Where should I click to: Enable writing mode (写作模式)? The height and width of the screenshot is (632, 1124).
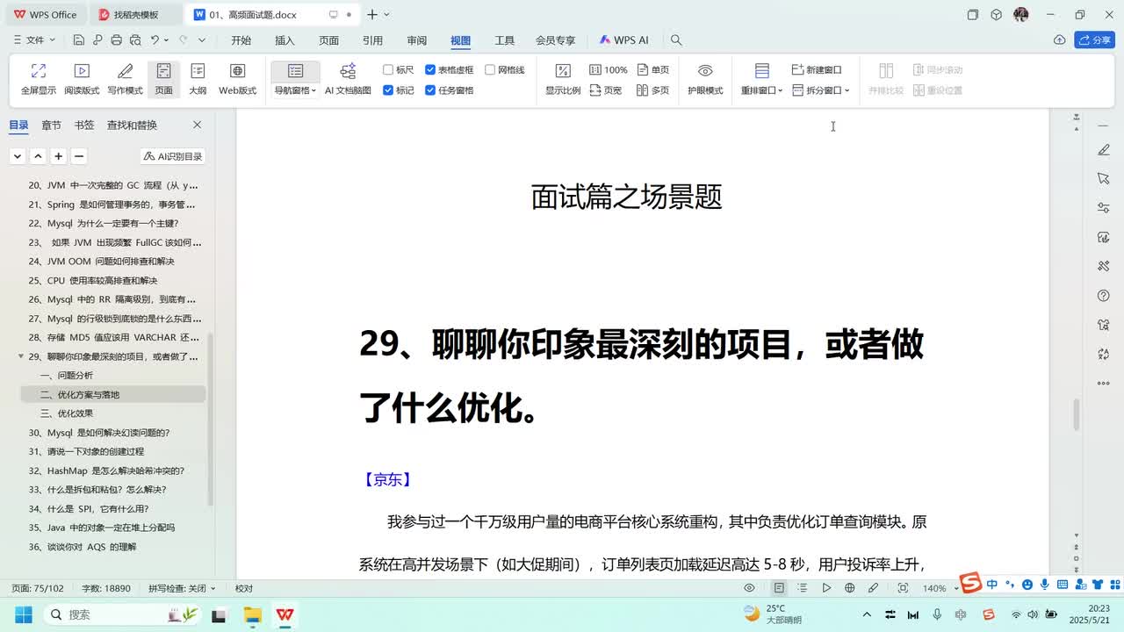pyautogui.click(x=125, y=79)
